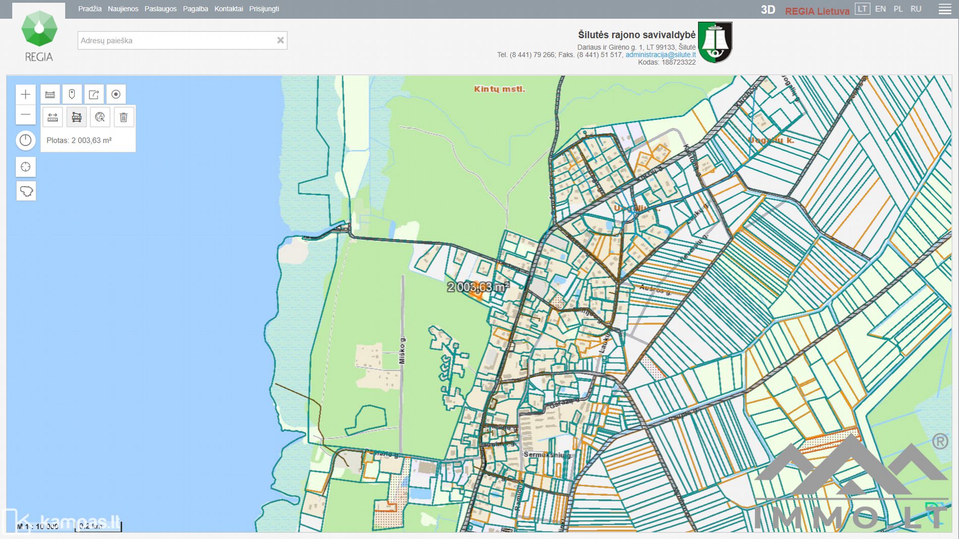
Task: Click the Aušros g. street label
Action: 655,289
